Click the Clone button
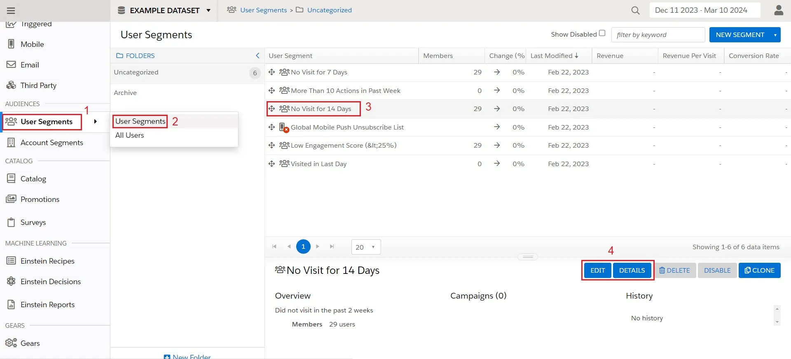 point(759,271)
